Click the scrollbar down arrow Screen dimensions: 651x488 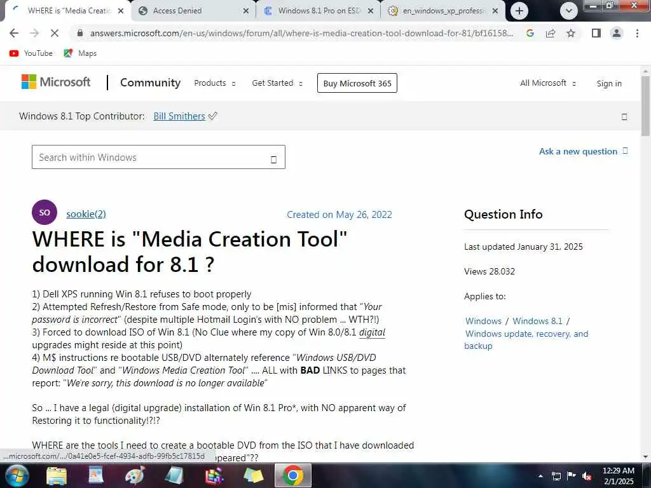[646, 457]
